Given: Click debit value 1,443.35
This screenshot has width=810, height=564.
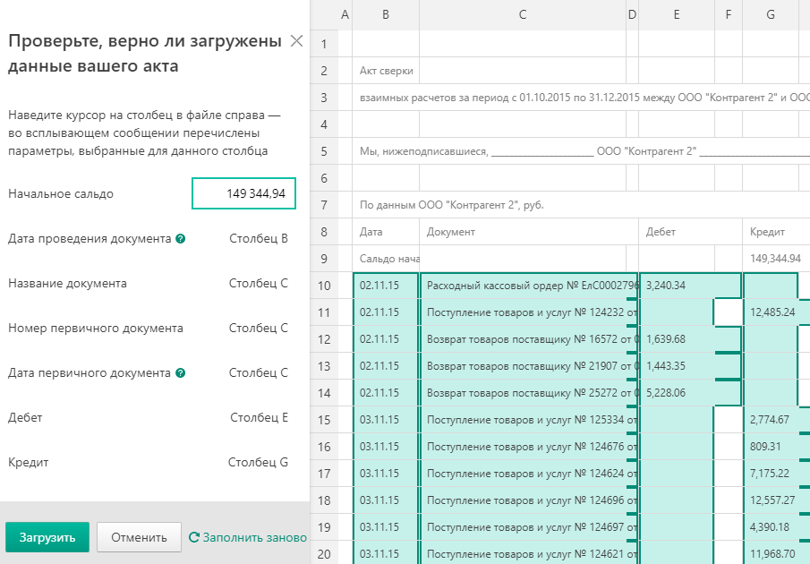Looking at the screenshot, I should [x=691, y=366].
